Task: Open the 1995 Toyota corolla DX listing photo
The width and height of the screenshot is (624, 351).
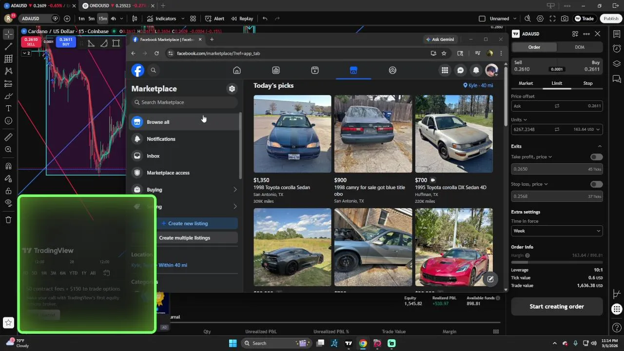Action: [x=454, y=134]
